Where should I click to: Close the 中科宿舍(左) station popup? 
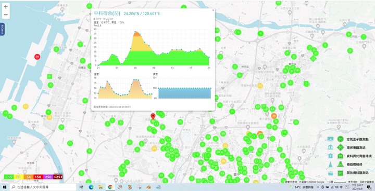213,10
